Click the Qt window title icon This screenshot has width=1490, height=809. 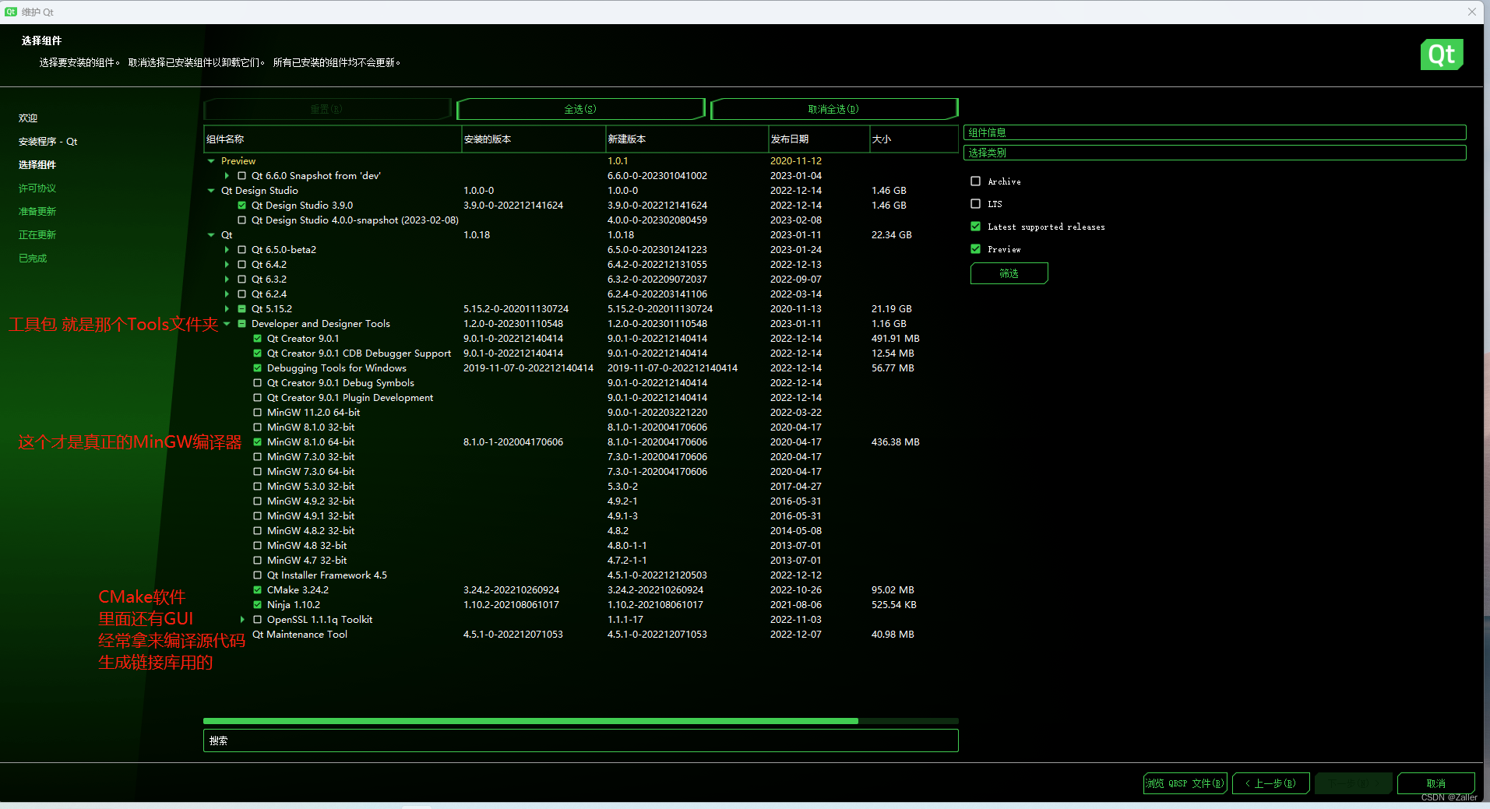tap(11, 12)
